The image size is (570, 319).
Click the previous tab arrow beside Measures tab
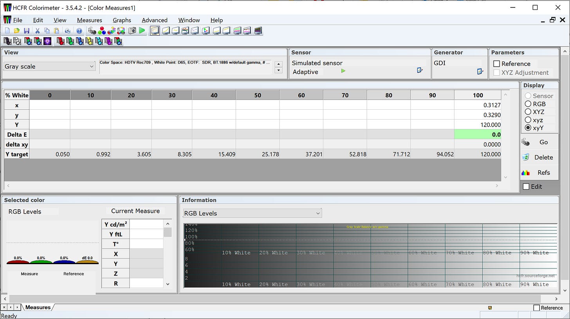[x=11, y=307]
